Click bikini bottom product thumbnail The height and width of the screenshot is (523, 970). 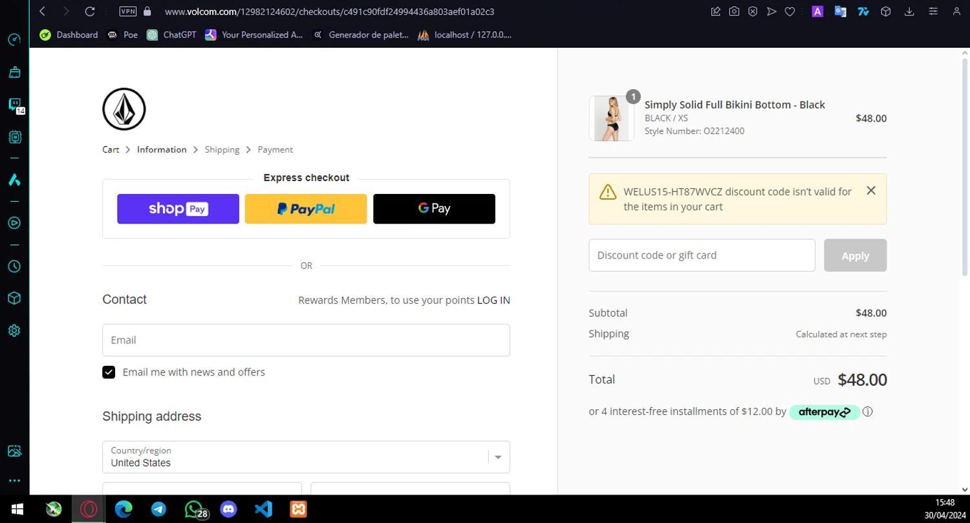[611, 118]
